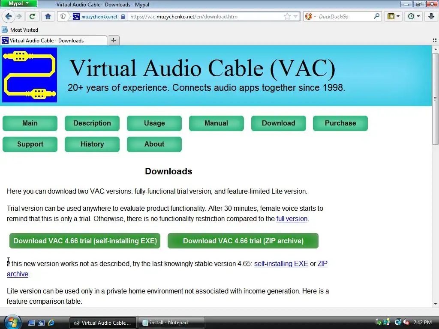This screenshot has width=439, height=329.
Task: Click the Safely Remove Hardware tray icon
Action: (x=378, y=322)
